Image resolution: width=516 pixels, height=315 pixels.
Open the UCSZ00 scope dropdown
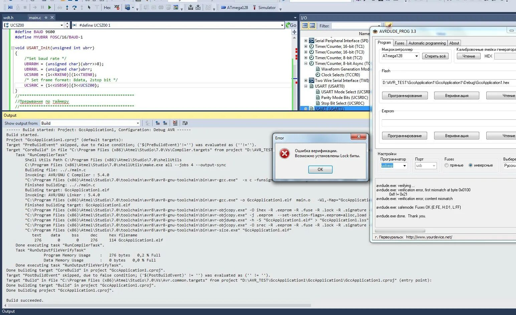click(62, 25)
